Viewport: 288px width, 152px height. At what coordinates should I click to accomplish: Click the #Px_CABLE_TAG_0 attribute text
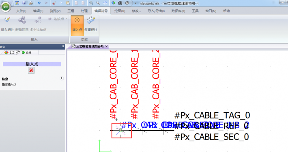(x=212, y=116)
